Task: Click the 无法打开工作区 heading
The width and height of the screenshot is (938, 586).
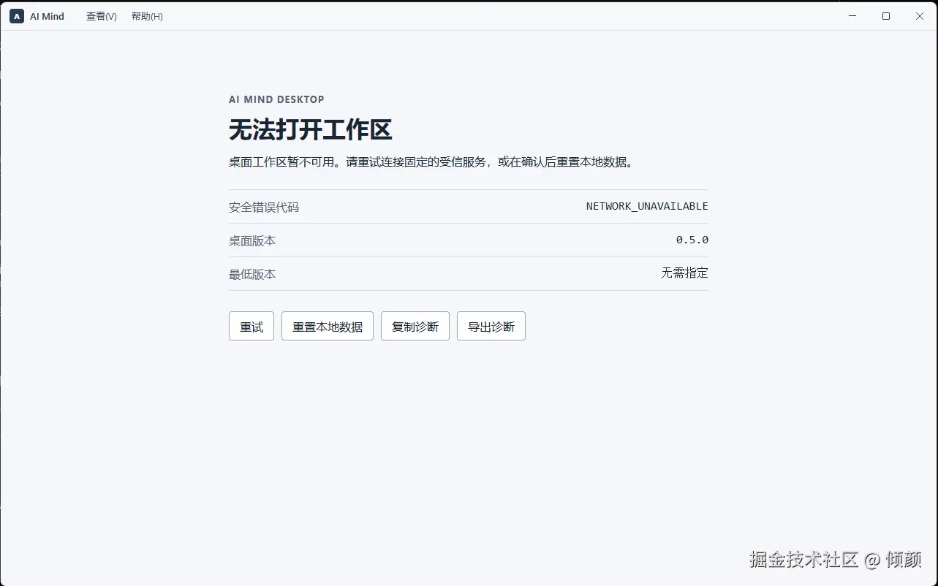Action: (311, 130)
